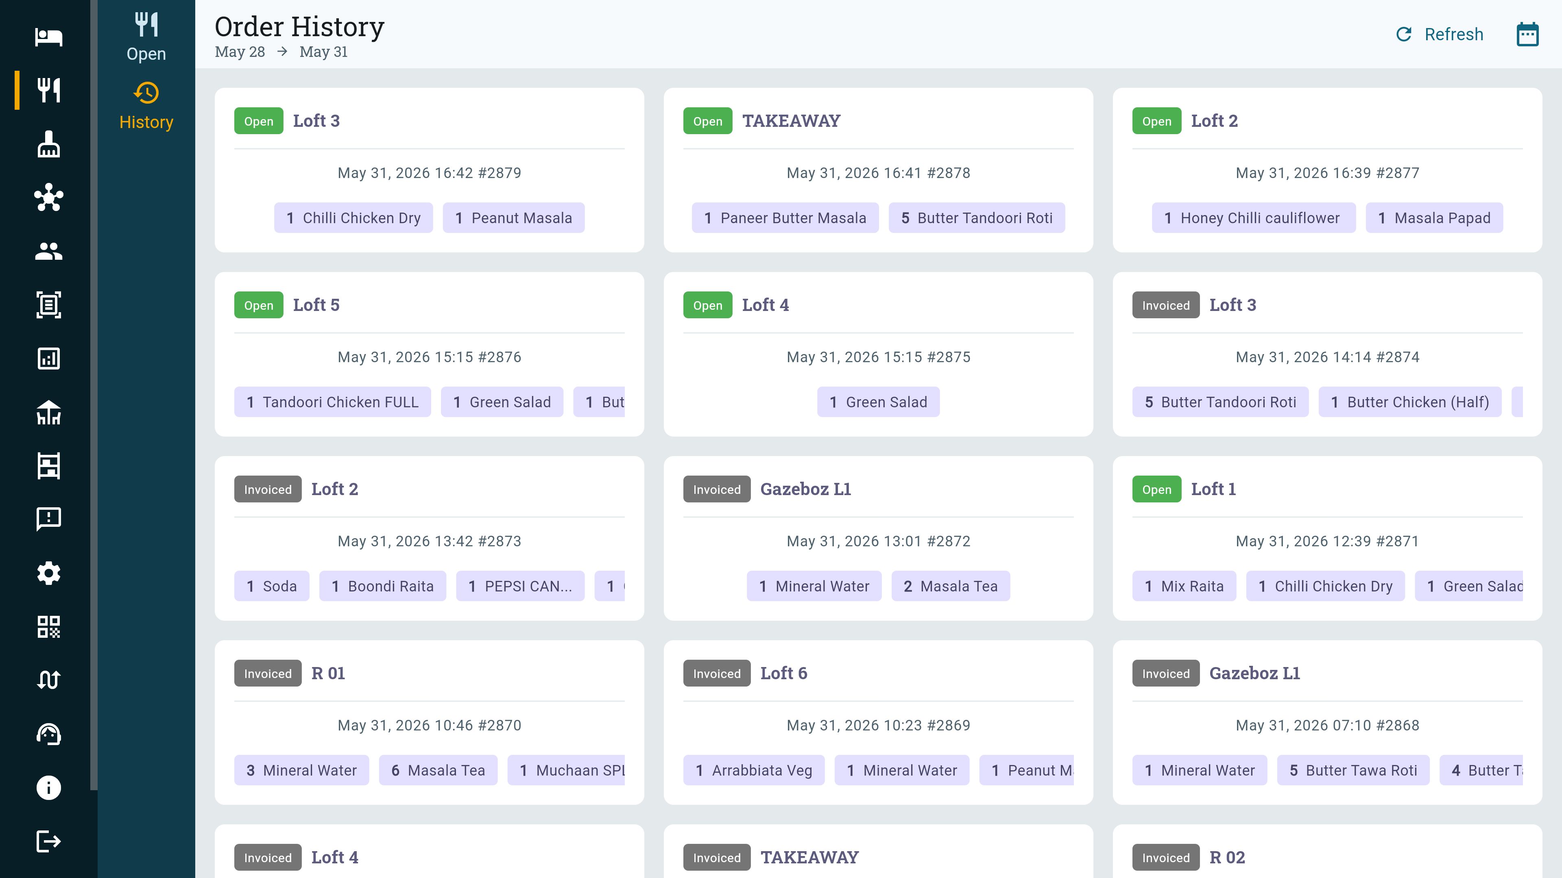The width and height of the screenshot is (1562, 878).
Task: Open settings gear in sidebar
Action: [x=48, y=573]
